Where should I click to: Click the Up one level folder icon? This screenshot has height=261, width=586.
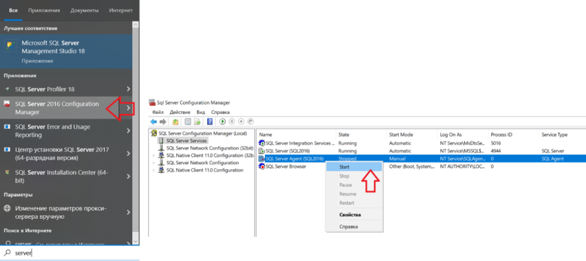click(x=175, y=121)
